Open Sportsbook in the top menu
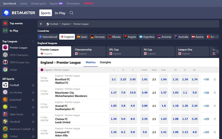Screen dimensions: 222x139 point(9,3)
